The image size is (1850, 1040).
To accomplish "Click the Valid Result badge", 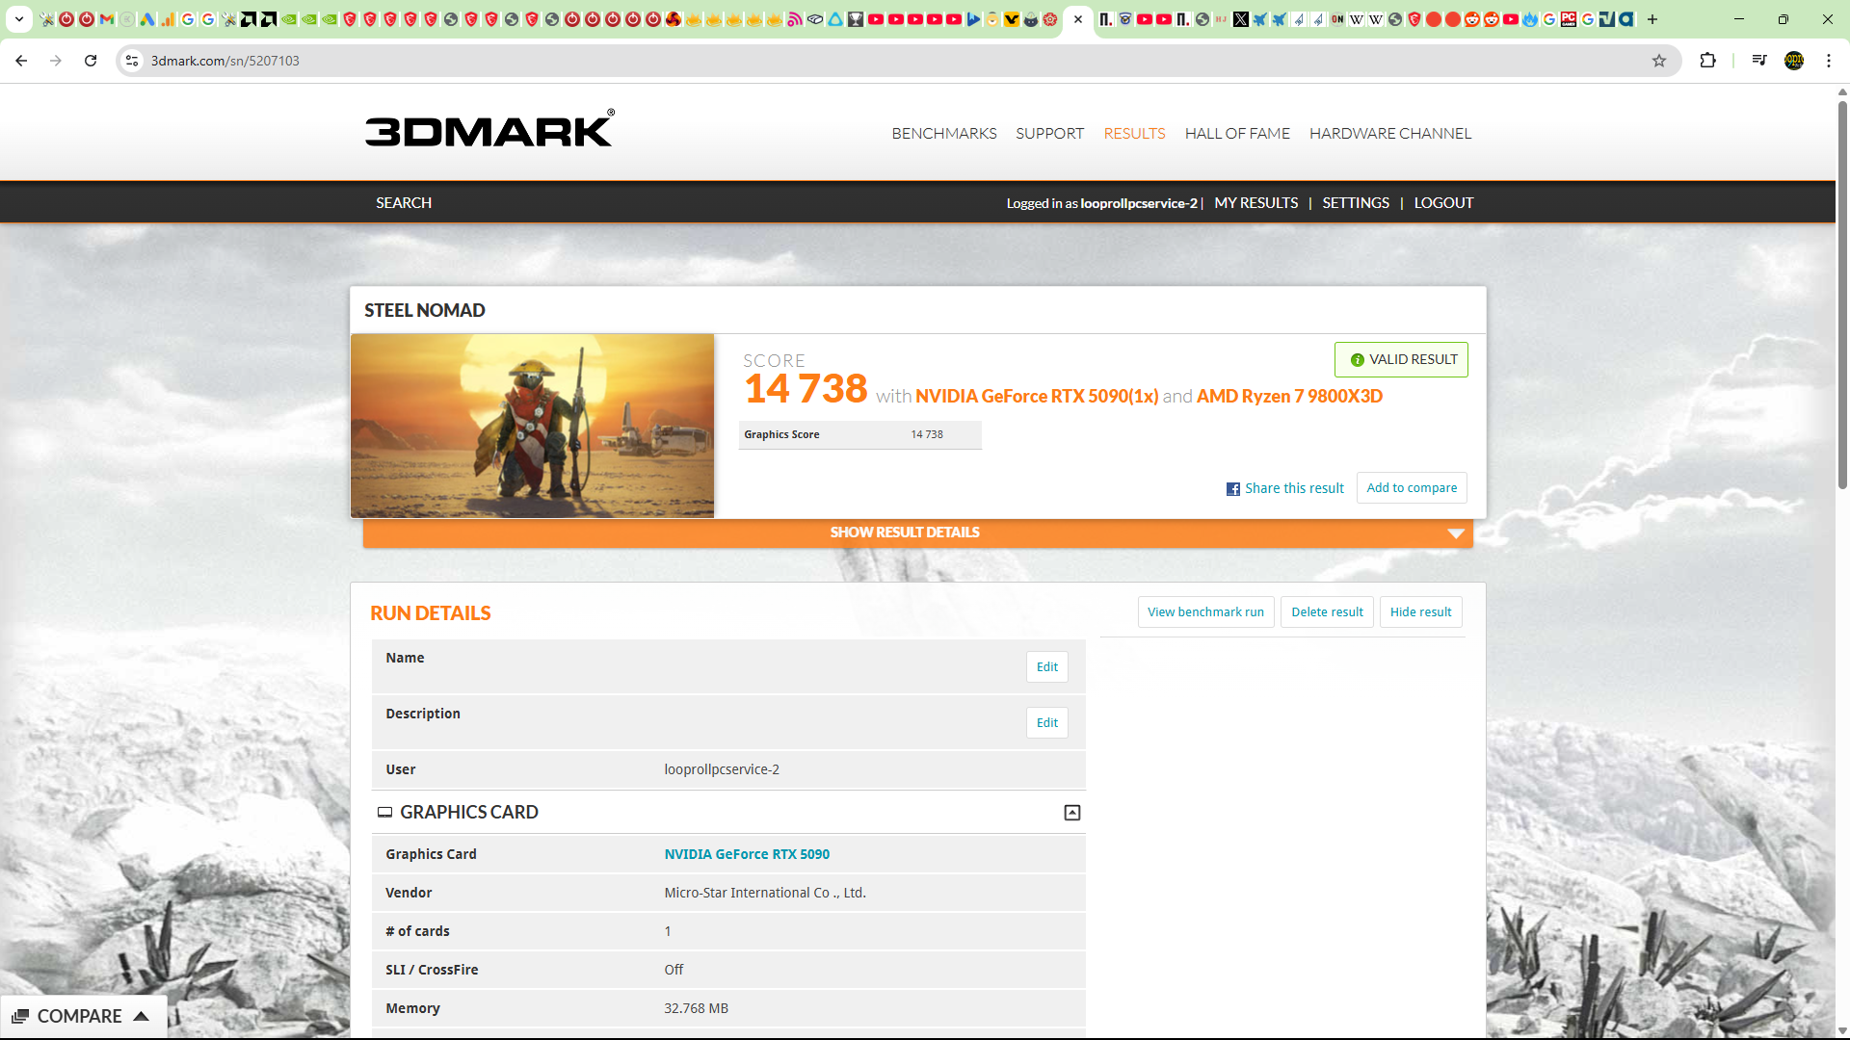I will point(1400,360).
